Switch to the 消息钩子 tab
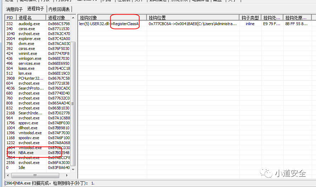 [x=14, y=9]
